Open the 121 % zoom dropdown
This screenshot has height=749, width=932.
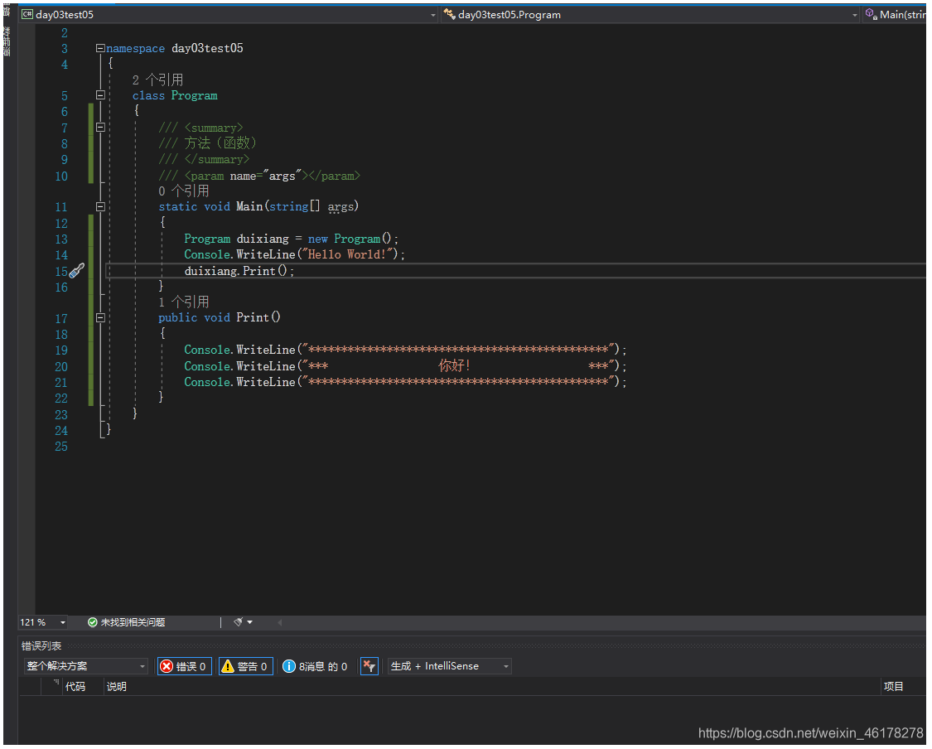62,624
